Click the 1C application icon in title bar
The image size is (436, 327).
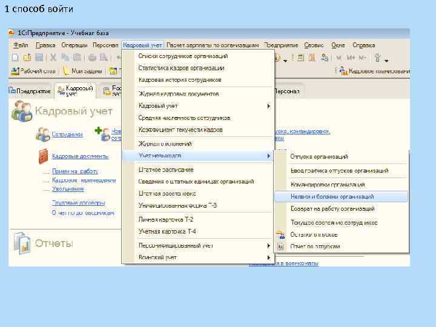11,33
